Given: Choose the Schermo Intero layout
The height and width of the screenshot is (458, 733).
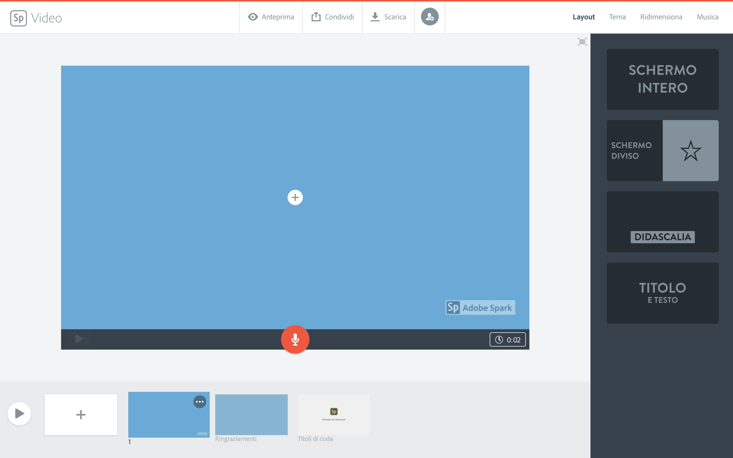Looking at the screenshot, I should click(x=663, y=79).
